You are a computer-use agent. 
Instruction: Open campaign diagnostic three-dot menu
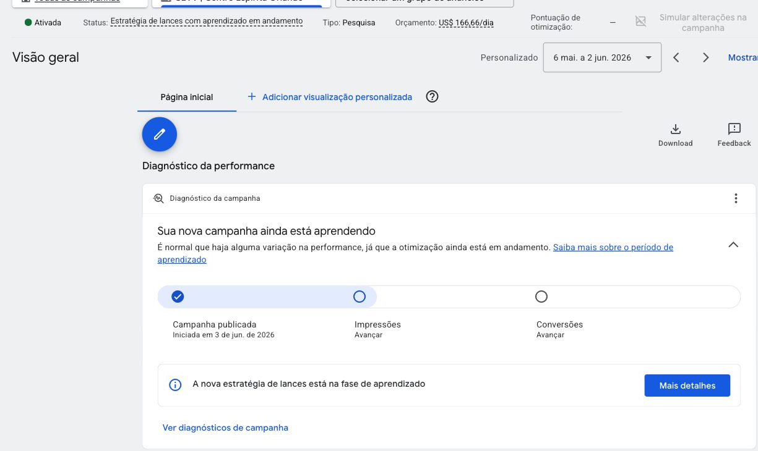pos(736,198)
